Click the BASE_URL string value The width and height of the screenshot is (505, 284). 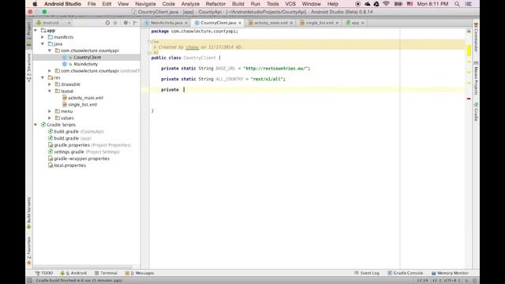pos(276,69)
